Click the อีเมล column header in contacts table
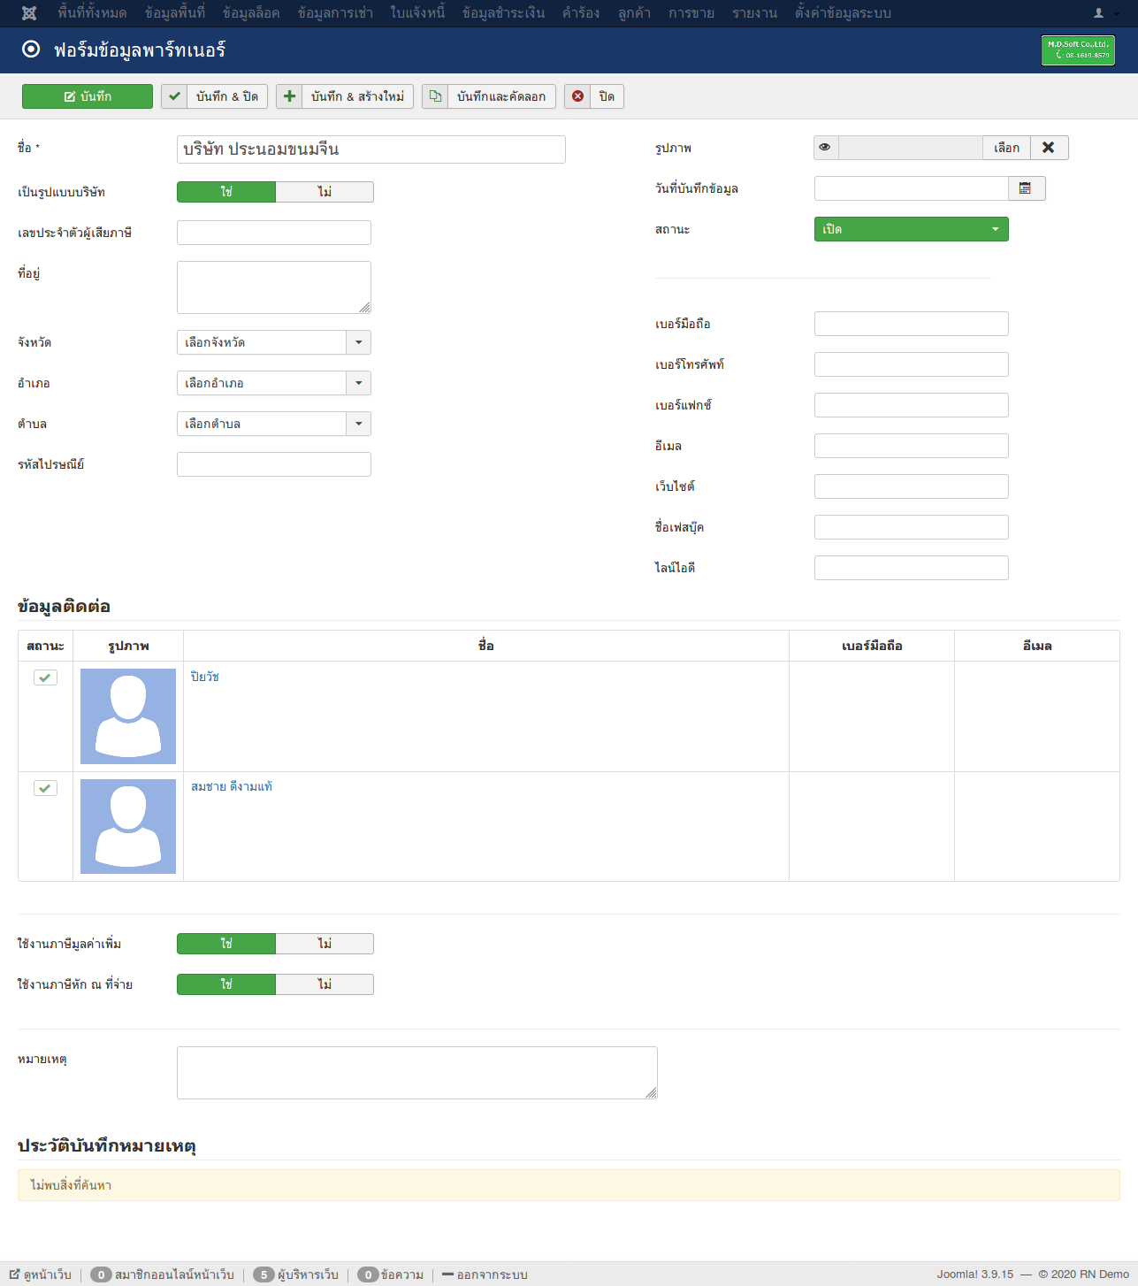This screenshot has height=1286, width=1138. click(x=1037, y=646)
